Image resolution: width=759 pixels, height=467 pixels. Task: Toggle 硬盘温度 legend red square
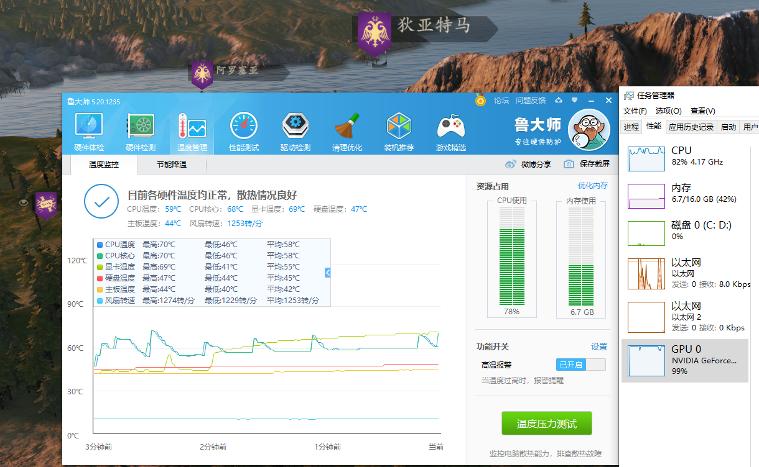[100, 278]
